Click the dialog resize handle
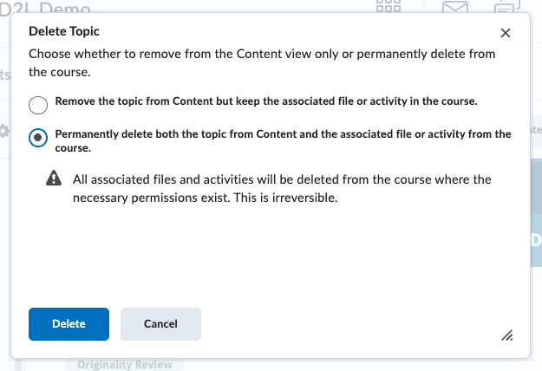The width and height of the screenshot is (542, 371). click(x=507, y=335)
